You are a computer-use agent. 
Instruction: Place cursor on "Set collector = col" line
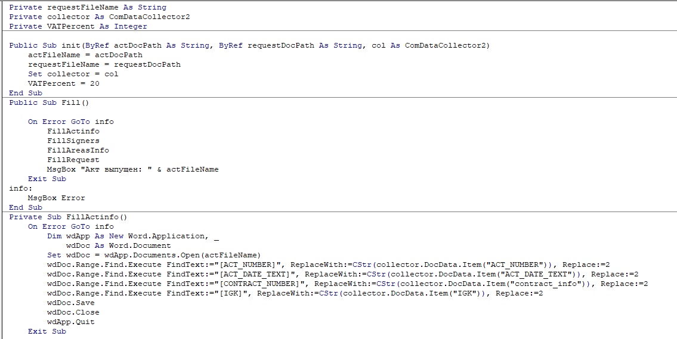[73, 74]
